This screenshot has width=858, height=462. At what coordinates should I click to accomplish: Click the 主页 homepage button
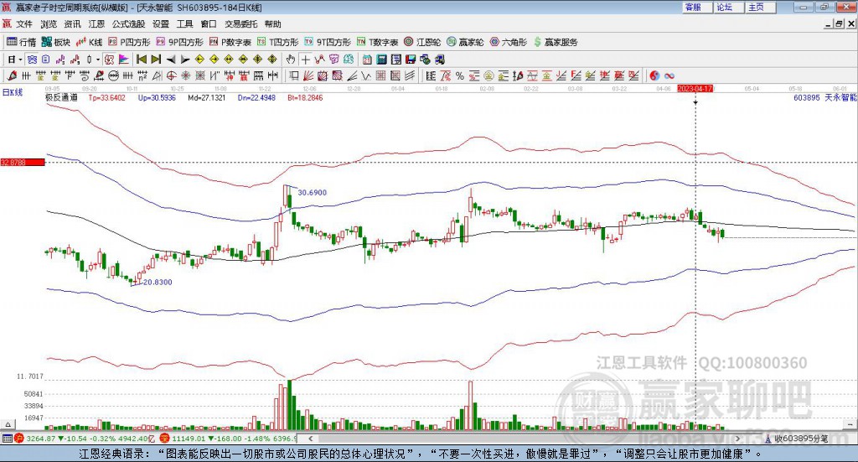(761, 7)
